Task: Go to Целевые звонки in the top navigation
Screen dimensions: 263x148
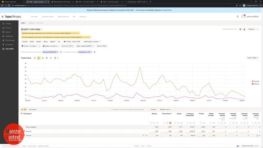Action: (x=48, y=16)
